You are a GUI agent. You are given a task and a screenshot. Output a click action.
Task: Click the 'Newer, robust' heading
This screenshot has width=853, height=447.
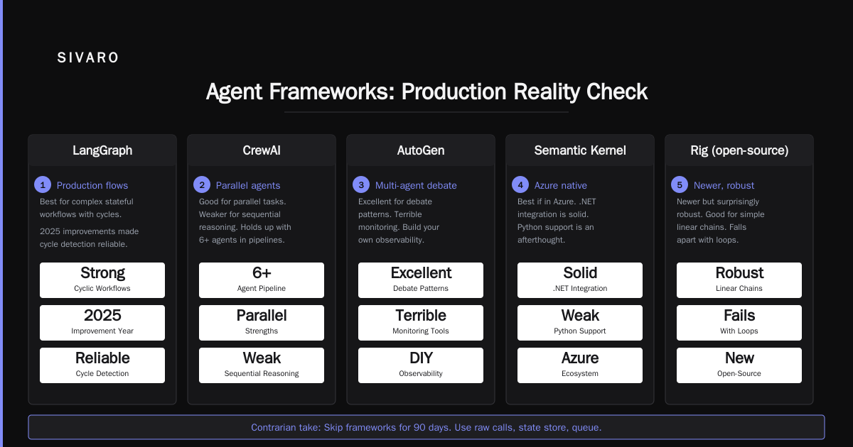[724, 185]
